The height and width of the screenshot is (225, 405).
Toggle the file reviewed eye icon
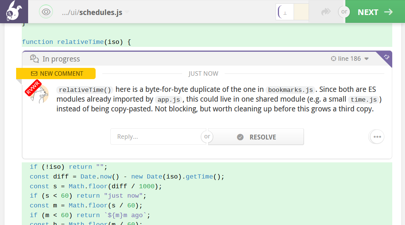click(x=46, y=12)
